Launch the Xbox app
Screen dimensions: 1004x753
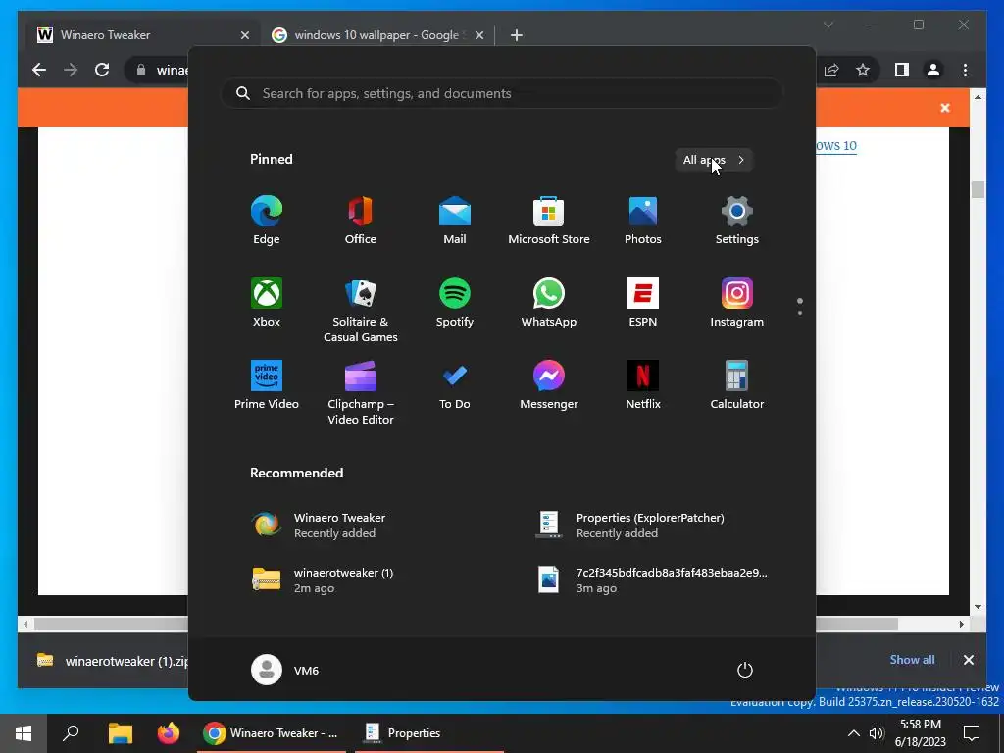267,304
